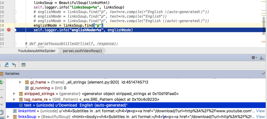The width and height of the screenshot is (267, 119).
Task: Click the Variables panel title
Action: 12,74
